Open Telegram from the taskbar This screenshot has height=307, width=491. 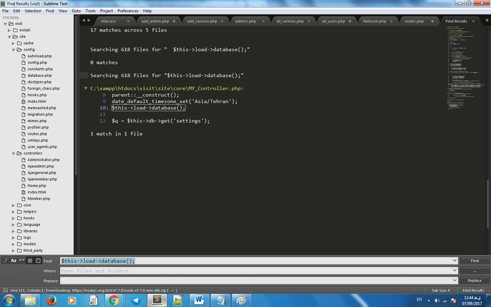click(x=136, y=300)
